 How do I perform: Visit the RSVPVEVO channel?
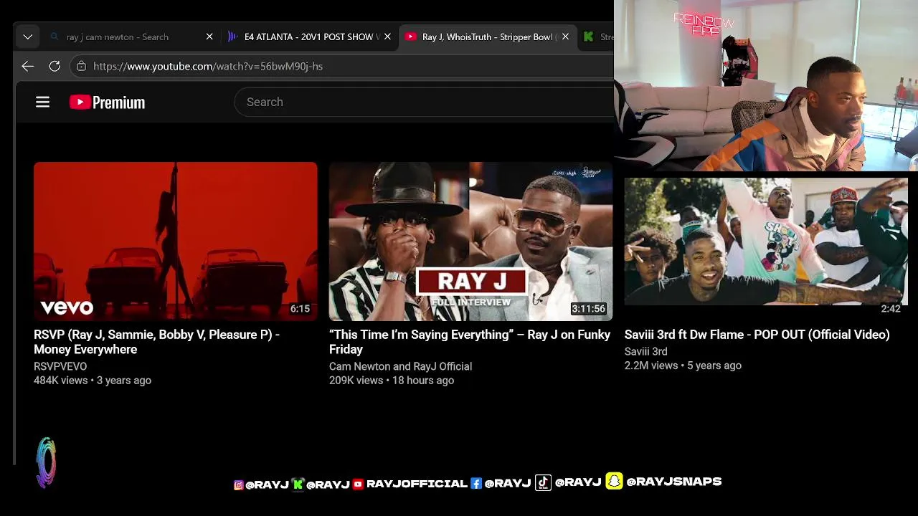tap(60, 366)
